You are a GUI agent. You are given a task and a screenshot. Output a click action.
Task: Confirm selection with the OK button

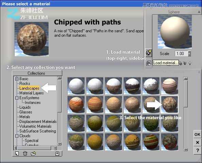click(x=197, y=134)
